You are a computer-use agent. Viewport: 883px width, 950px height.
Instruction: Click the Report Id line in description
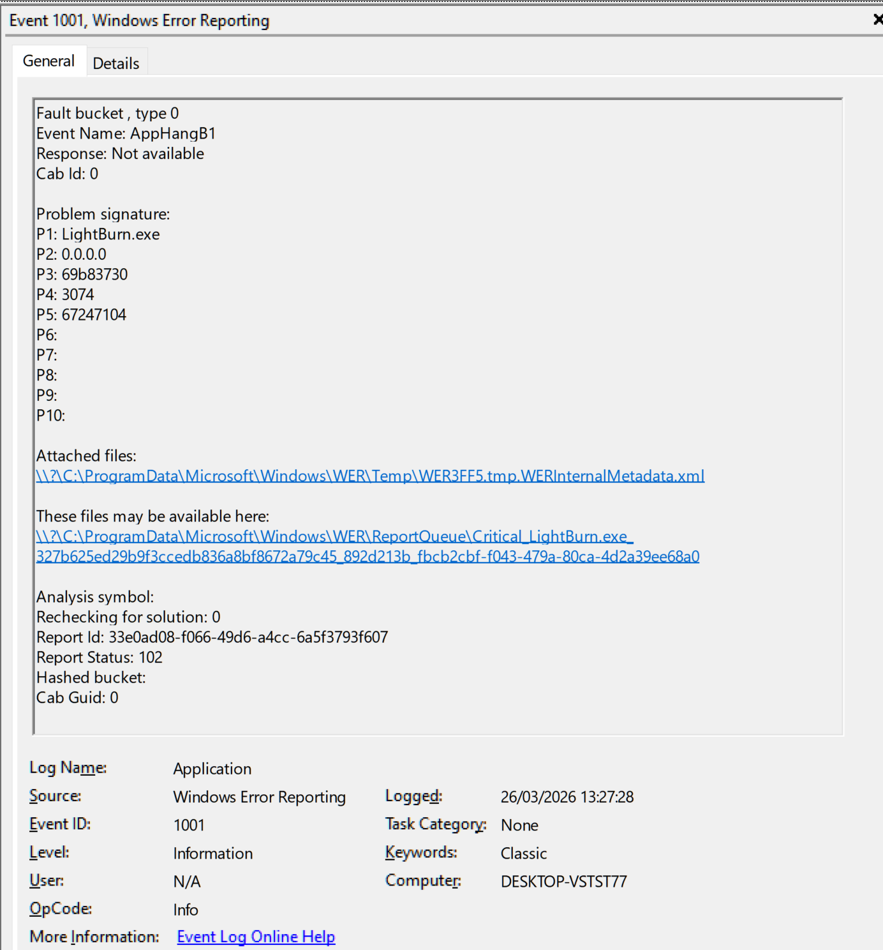tap(212, 637)
